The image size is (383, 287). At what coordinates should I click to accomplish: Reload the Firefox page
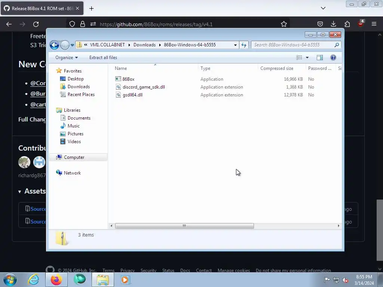pyautogui.click(x=36, y=24)
